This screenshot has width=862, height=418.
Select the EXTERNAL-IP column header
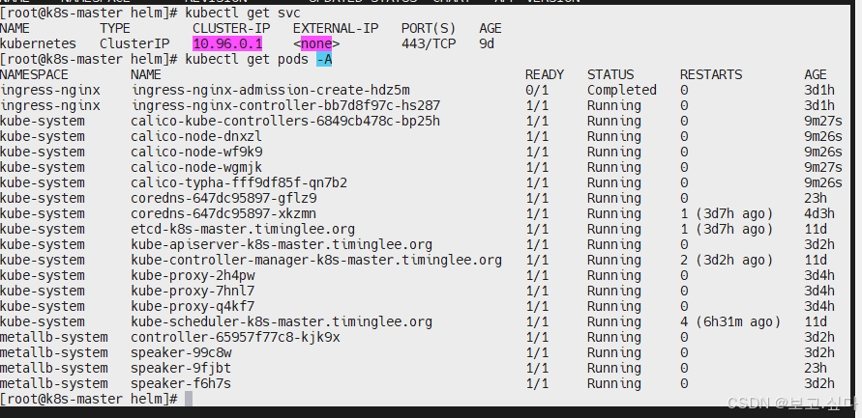(x=336, y=28)
